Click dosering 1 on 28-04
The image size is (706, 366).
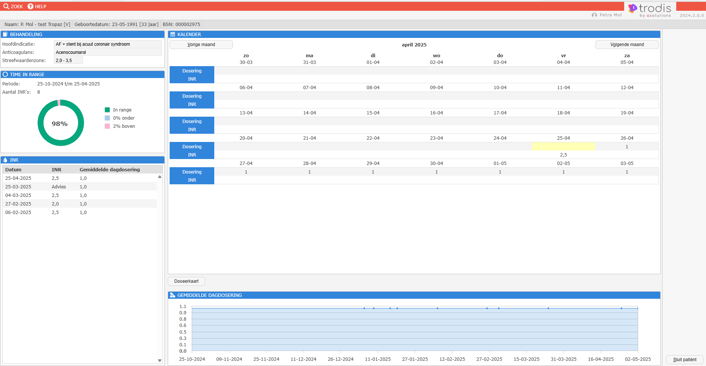point(309,172)
